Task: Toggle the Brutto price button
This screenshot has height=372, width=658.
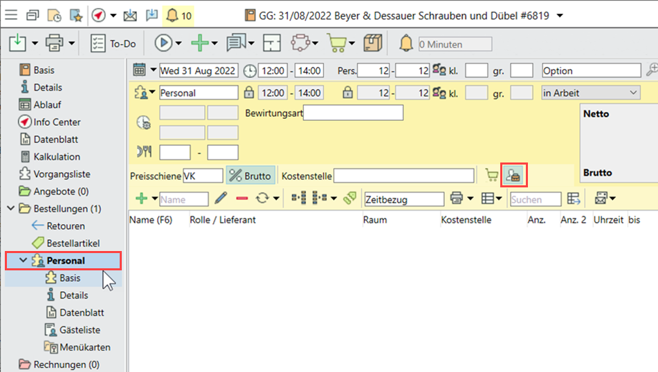Action: (x=250, y=176)
